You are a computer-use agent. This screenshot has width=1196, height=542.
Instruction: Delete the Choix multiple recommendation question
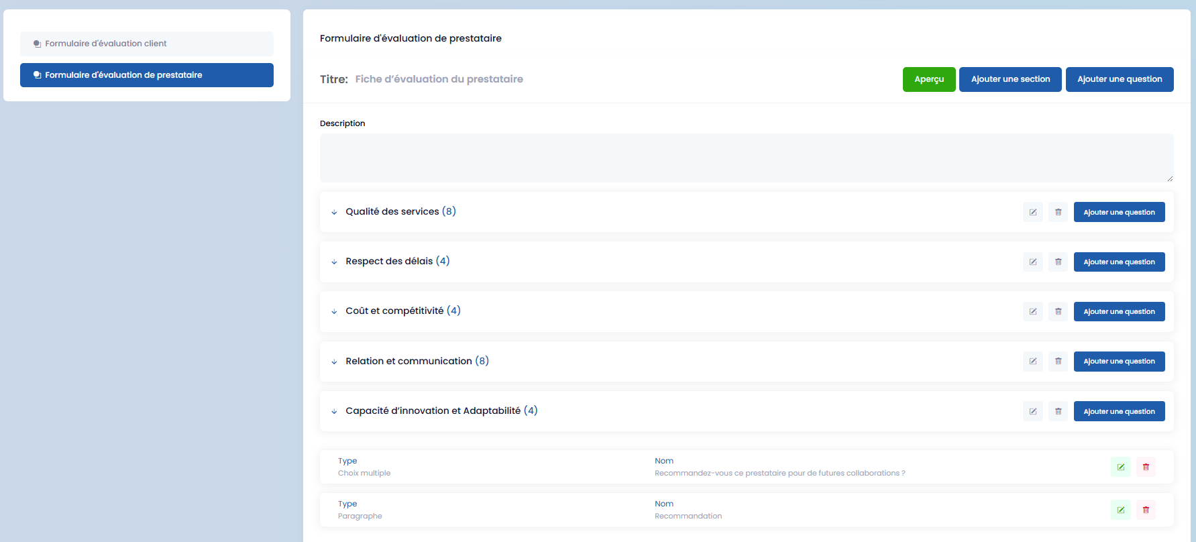(x=1146, y=467)
